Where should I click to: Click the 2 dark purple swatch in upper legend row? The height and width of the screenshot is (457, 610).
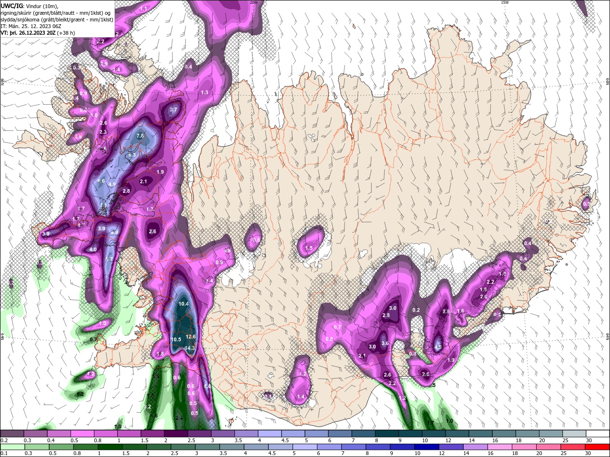point(175,434)
